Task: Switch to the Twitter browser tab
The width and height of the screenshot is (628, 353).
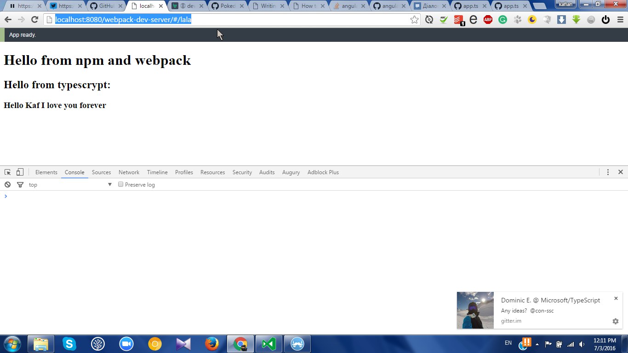Action: click(65, 6)
